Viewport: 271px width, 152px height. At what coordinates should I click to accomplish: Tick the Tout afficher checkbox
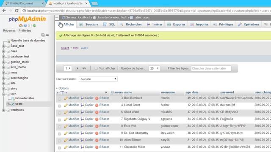[96, 68]
